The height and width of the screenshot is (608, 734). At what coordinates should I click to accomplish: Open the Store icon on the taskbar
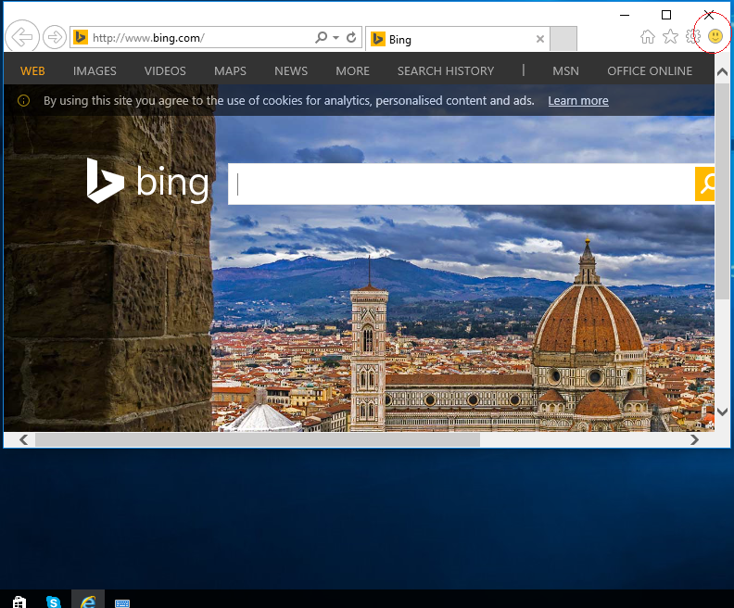[x=19, y=602]
